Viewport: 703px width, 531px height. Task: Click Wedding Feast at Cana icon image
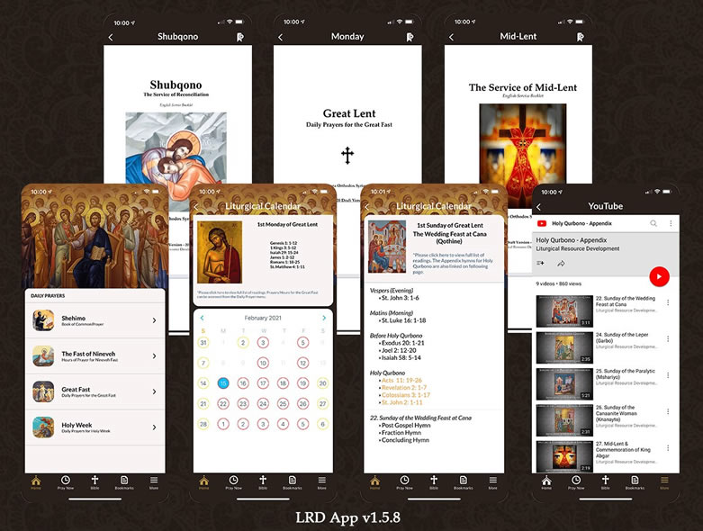coord(387,247)
